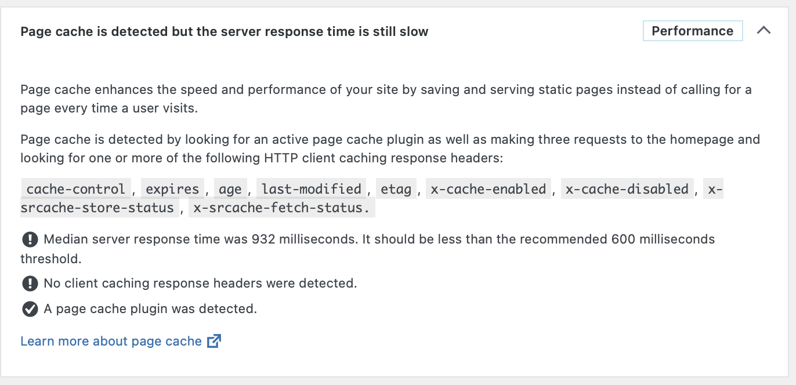
Task: Click the cache-control code tag
Action: pyautogui.click(x=75, y=189)
